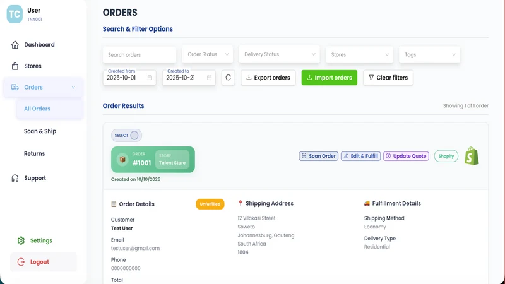Image resolution: width=505 pixels, height=284 pixels.
Task: Open the Order Status dropdown
Action: tap(208, 54)
